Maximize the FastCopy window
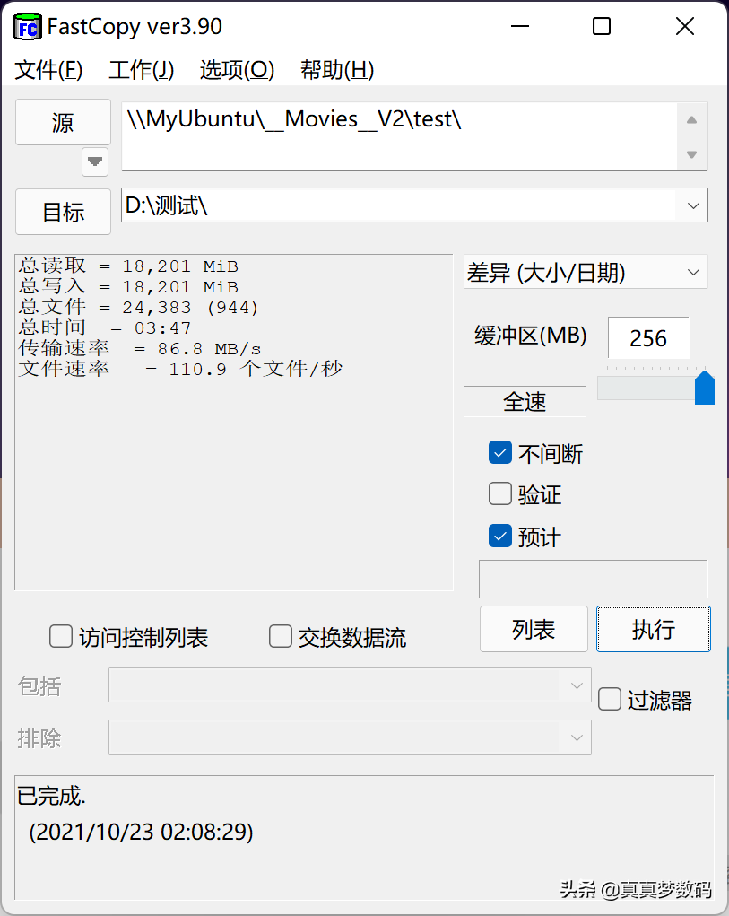The width and height of the screenshot is (729, 916). click(602, 27)
